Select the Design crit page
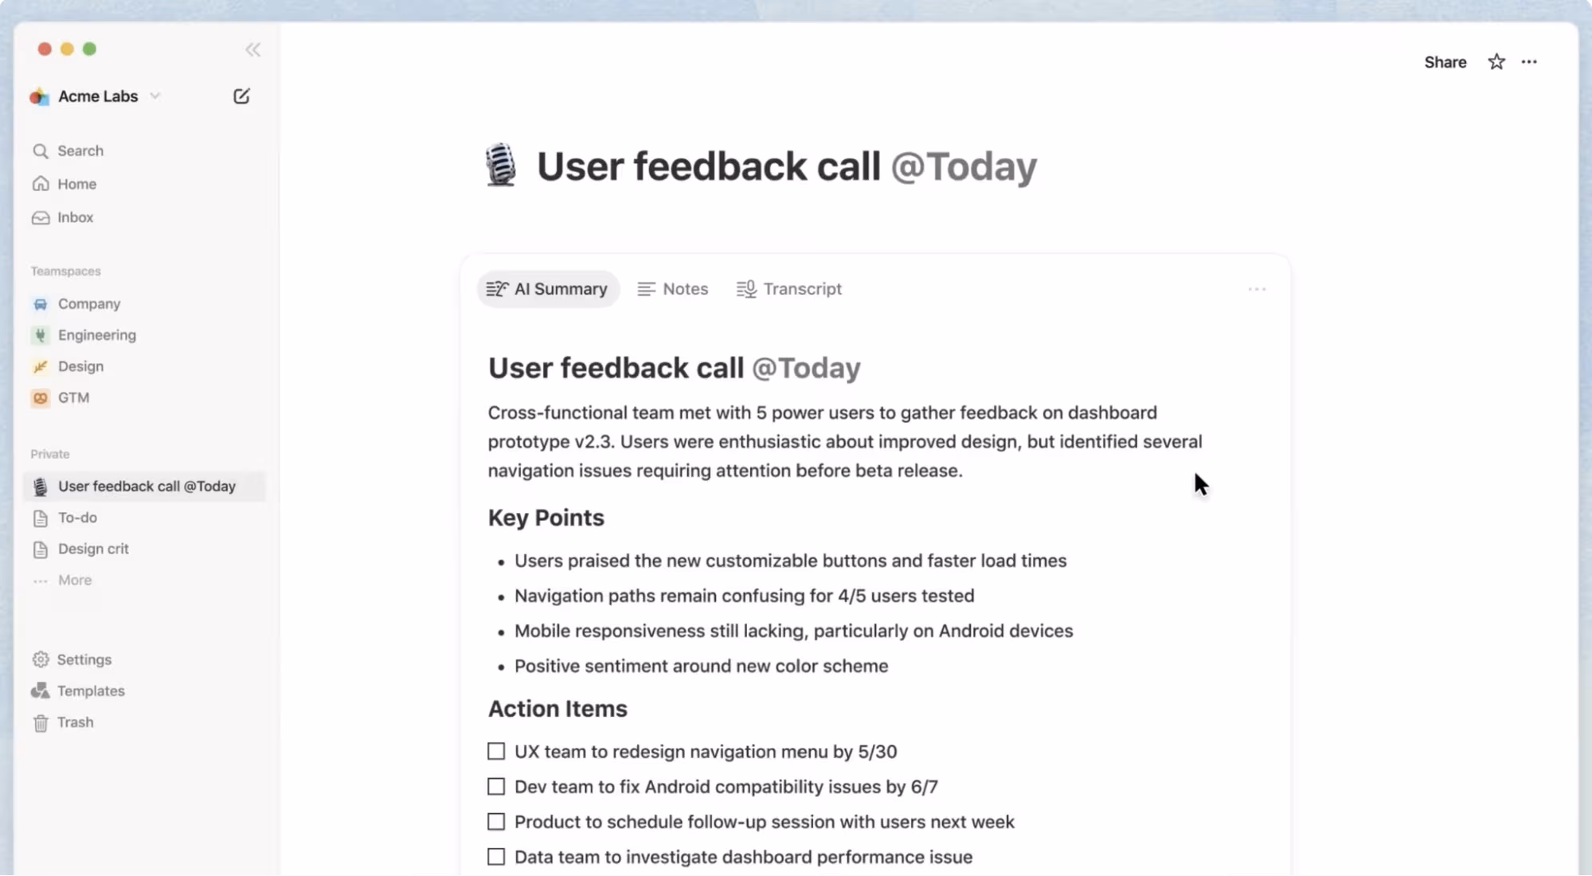The image size is (1592, 876). (92, 549)
